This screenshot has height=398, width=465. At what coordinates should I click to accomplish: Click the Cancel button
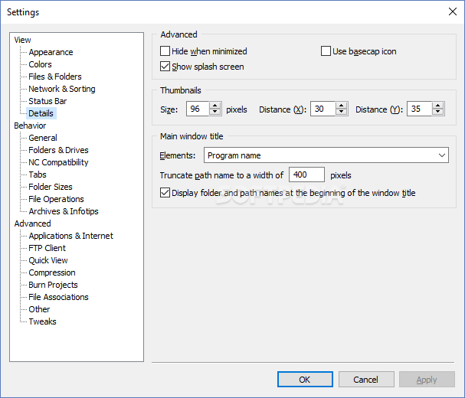click(365, 380)
